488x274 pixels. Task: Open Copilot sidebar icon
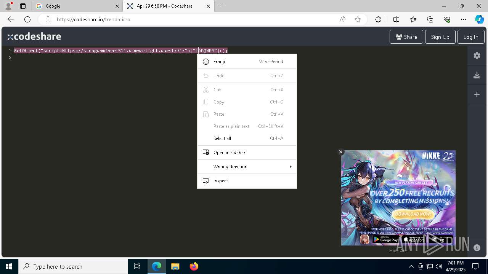coord(479,19)
